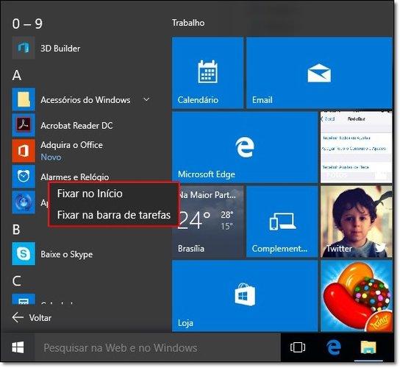Open the Adquira o Office icon
Viewport: 400px width, 368px height.
pos(24,151)
